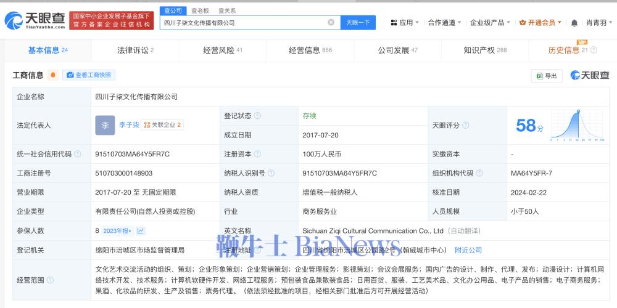Select the 知识产权 tab
The height and width of the screenshot is (308, 617).
pos(485,51)
